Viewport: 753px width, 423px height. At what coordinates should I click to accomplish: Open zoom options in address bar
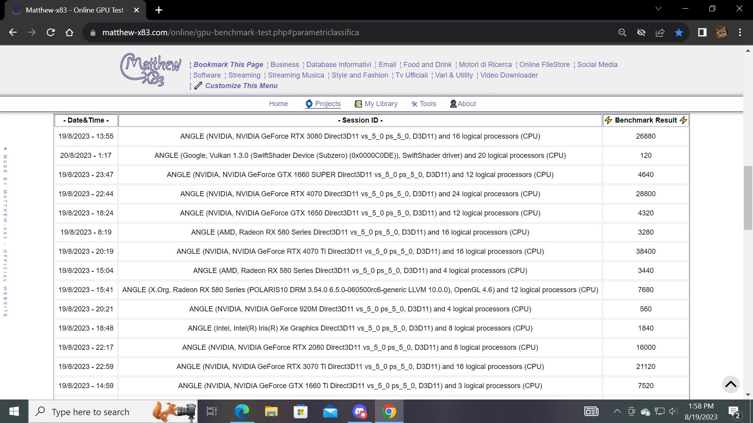point(622,33)
